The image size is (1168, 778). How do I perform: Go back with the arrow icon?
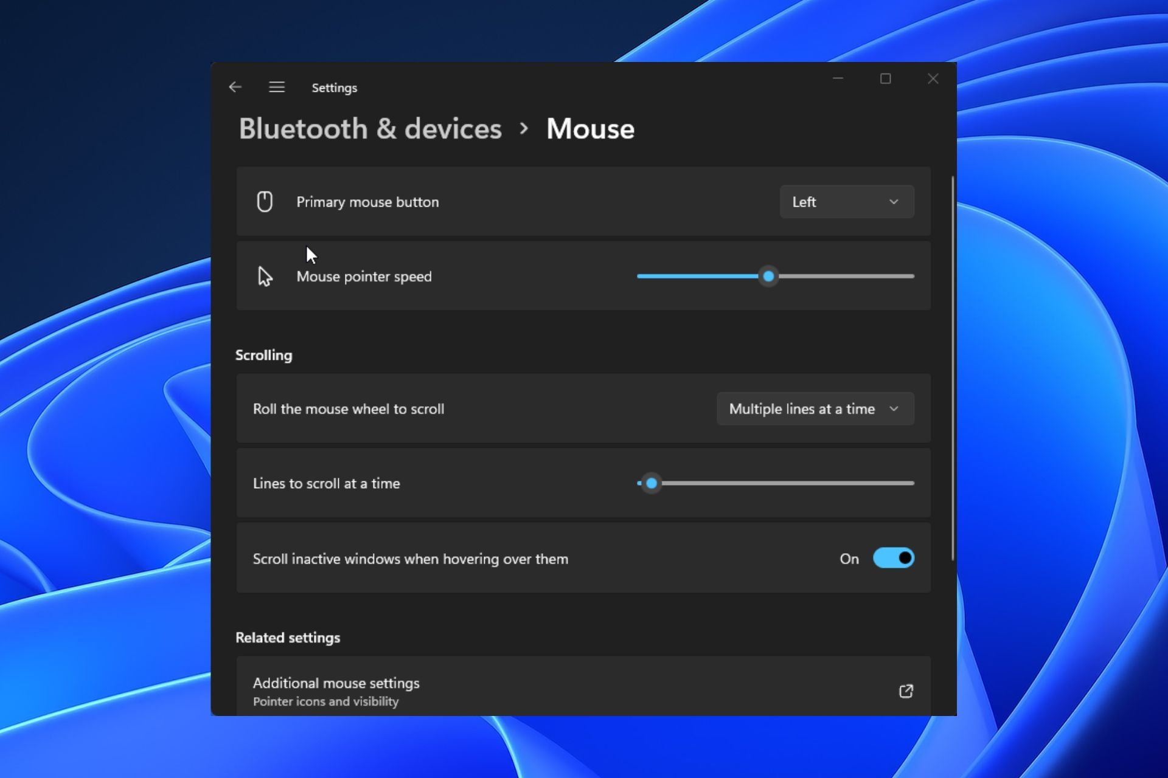pyautogui.click(x=235, y=87)
